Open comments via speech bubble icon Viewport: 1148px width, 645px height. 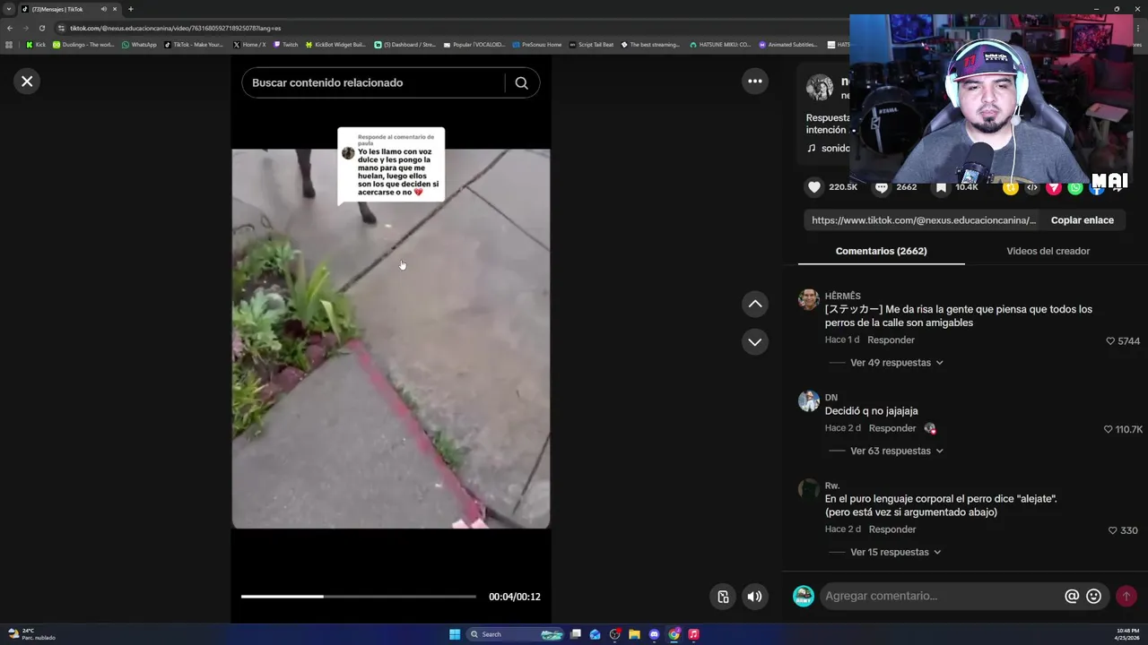(882, 187)
